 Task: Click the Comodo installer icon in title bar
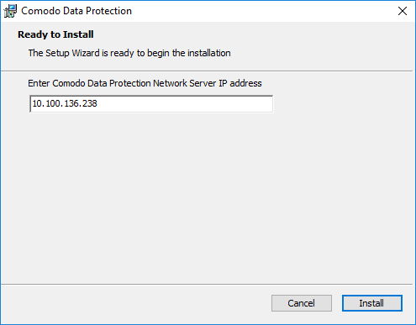point(10,11)
